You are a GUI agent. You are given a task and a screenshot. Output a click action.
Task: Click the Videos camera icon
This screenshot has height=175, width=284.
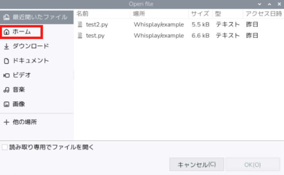[6, 75]
